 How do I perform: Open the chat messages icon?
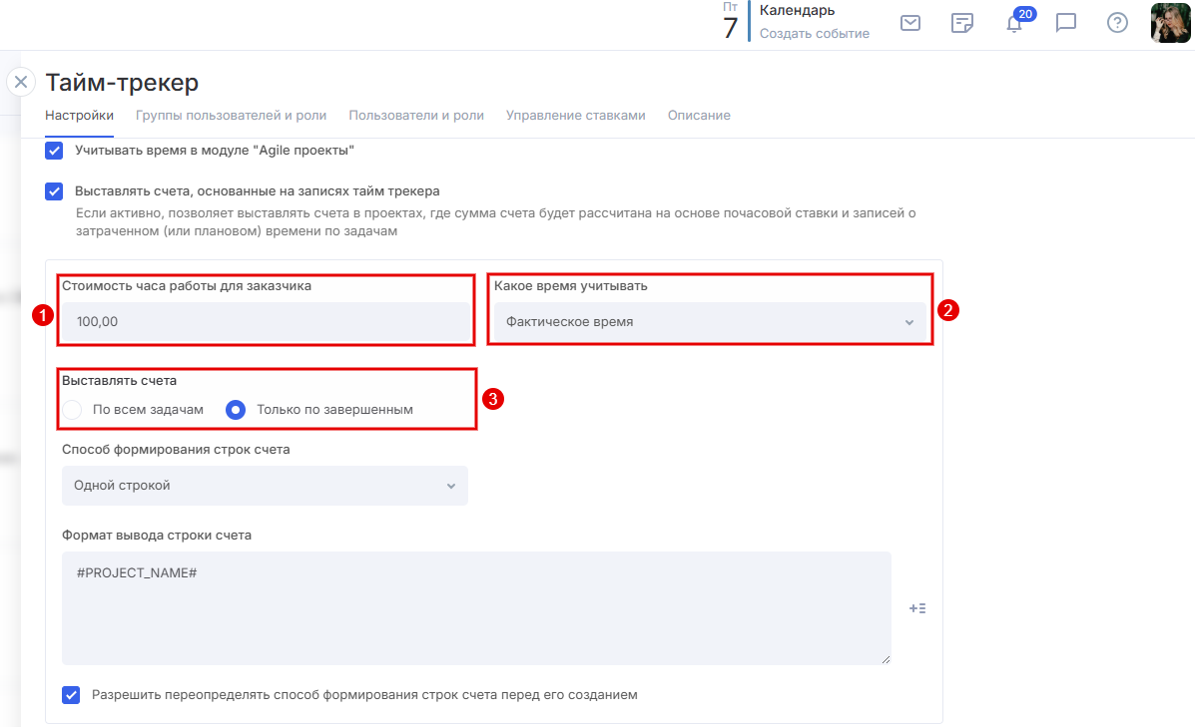coord(1066,23)
